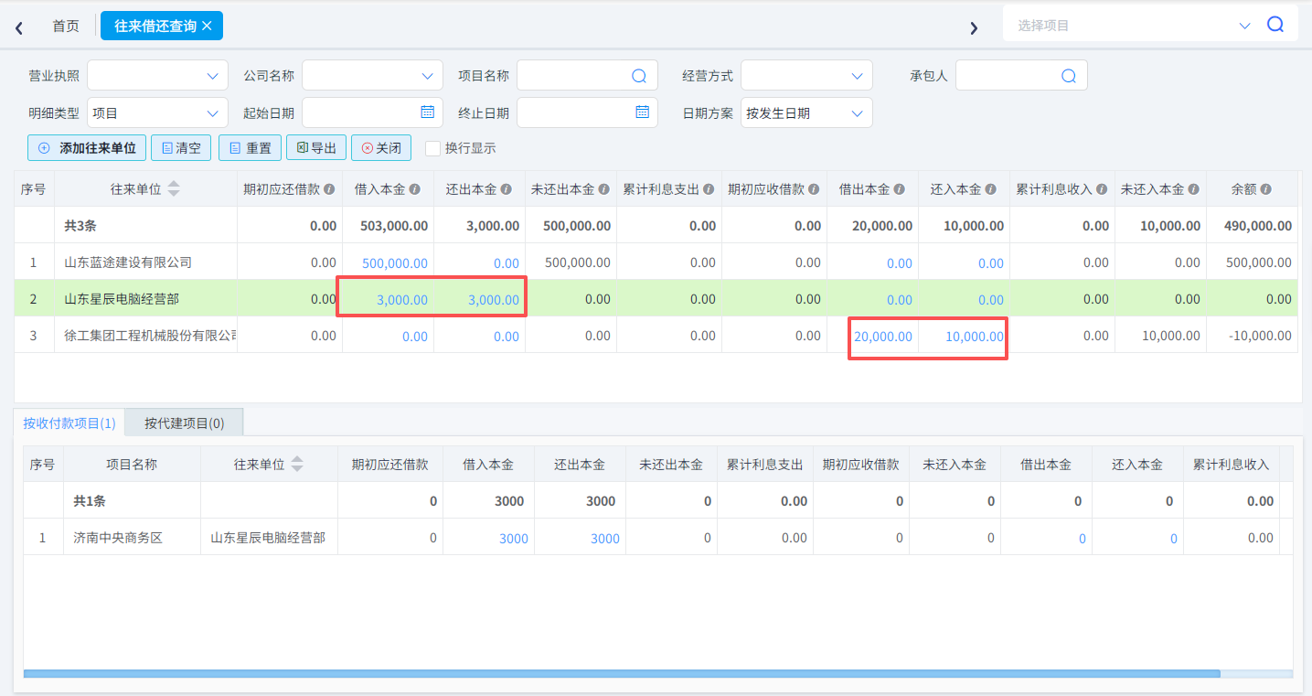
Task: Click the right arrow to scroll tabs forward
Action: pyautogui.click(x=974, y=27)
